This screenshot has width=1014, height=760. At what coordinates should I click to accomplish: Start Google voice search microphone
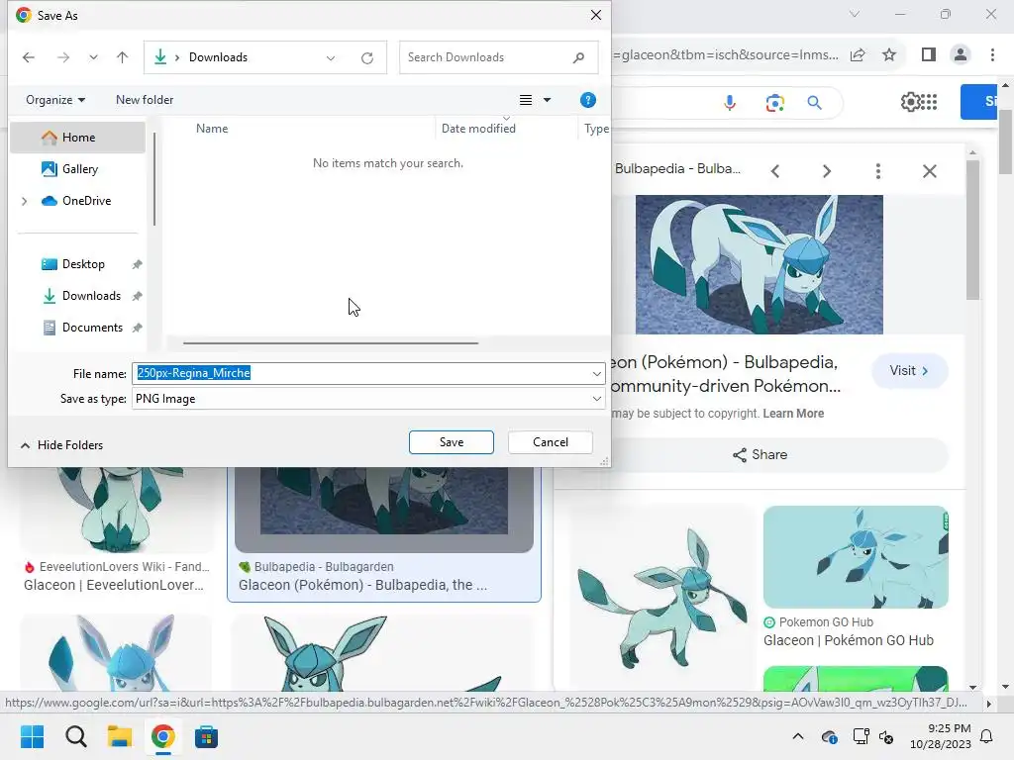tap(730, 103)
